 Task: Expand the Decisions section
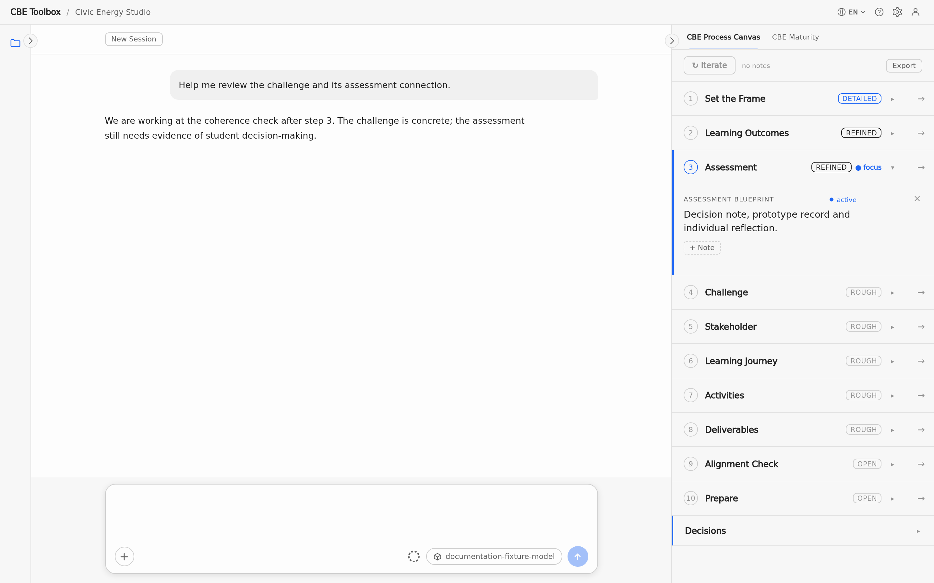click(918, 531)
